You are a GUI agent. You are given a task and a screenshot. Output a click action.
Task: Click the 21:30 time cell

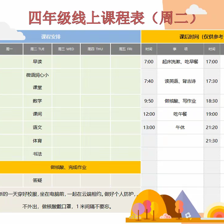(212, 141)
